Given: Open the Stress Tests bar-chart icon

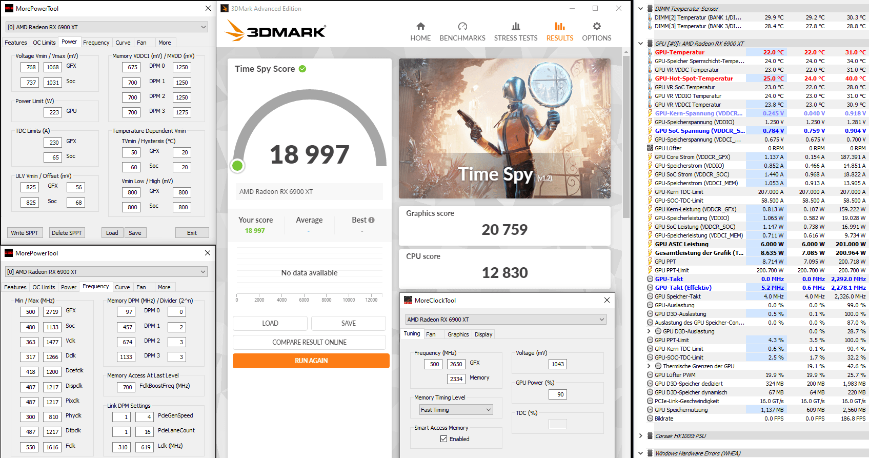Looking at the screenshot, I should point(516,26).
